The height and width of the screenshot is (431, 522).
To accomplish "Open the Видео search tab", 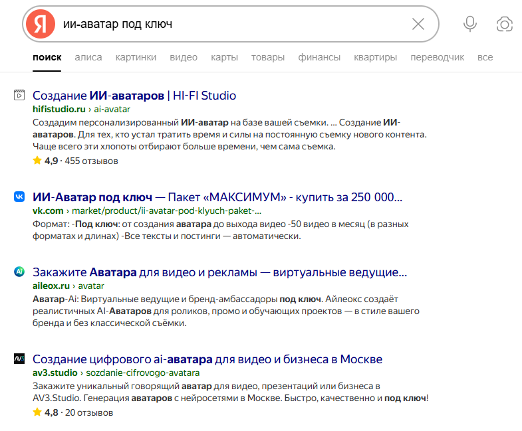I will (x=184, y=57).
